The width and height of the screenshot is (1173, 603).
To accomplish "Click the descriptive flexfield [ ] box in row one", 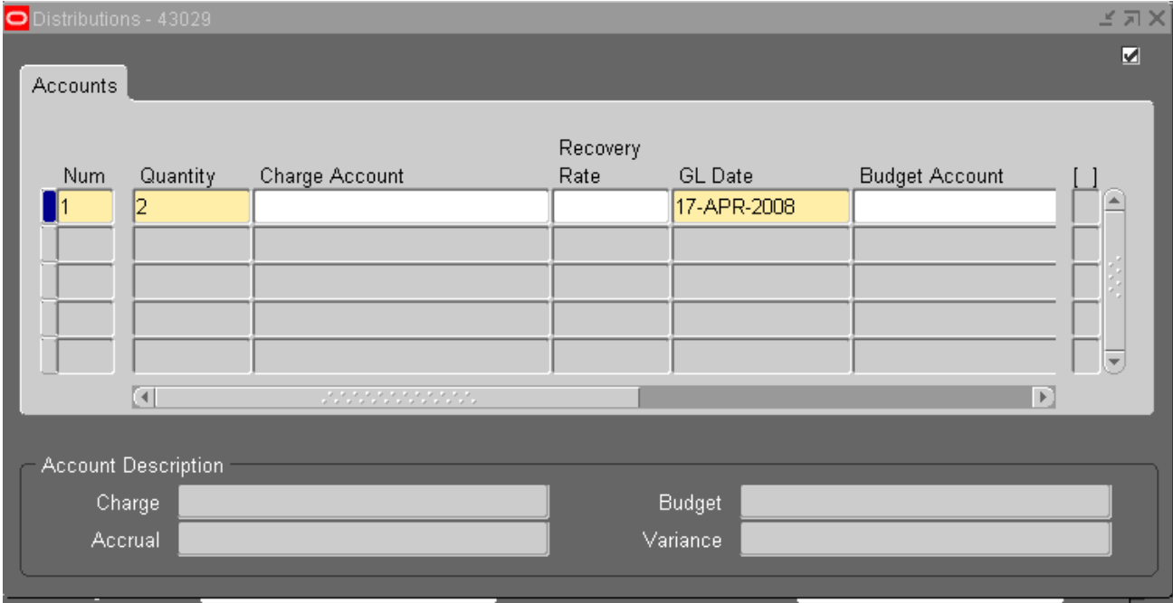I will point(1085,207).
